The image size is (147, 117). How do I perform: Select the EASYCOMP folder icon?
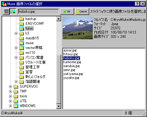point(21,24)
